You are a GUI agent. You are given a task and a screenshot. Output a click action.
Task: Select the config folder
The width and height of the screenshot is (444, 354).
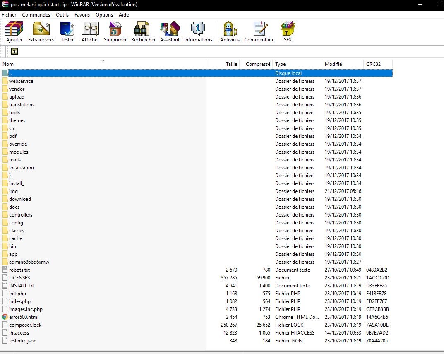coord(16,223)
